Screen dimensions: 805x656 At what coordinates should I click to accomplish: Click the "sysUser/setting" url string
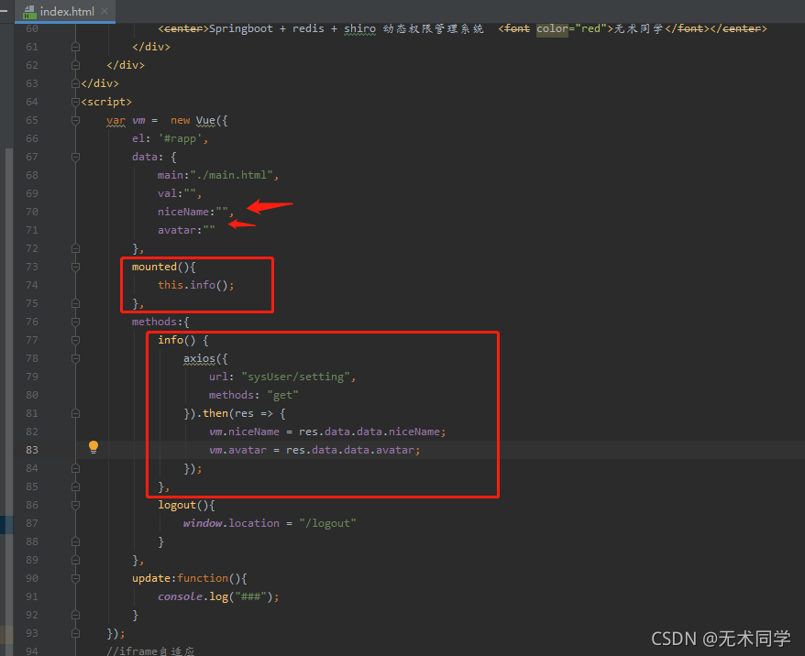click(296, 377)
